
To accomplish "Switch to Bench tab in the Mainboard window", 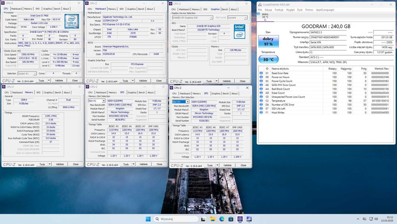I will (x=141, y=9).
